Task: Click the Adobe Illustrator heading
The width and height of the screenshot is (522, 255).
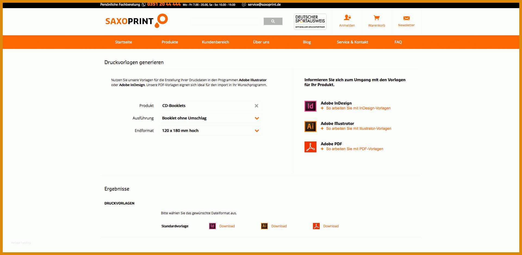Action: [337, 124]
